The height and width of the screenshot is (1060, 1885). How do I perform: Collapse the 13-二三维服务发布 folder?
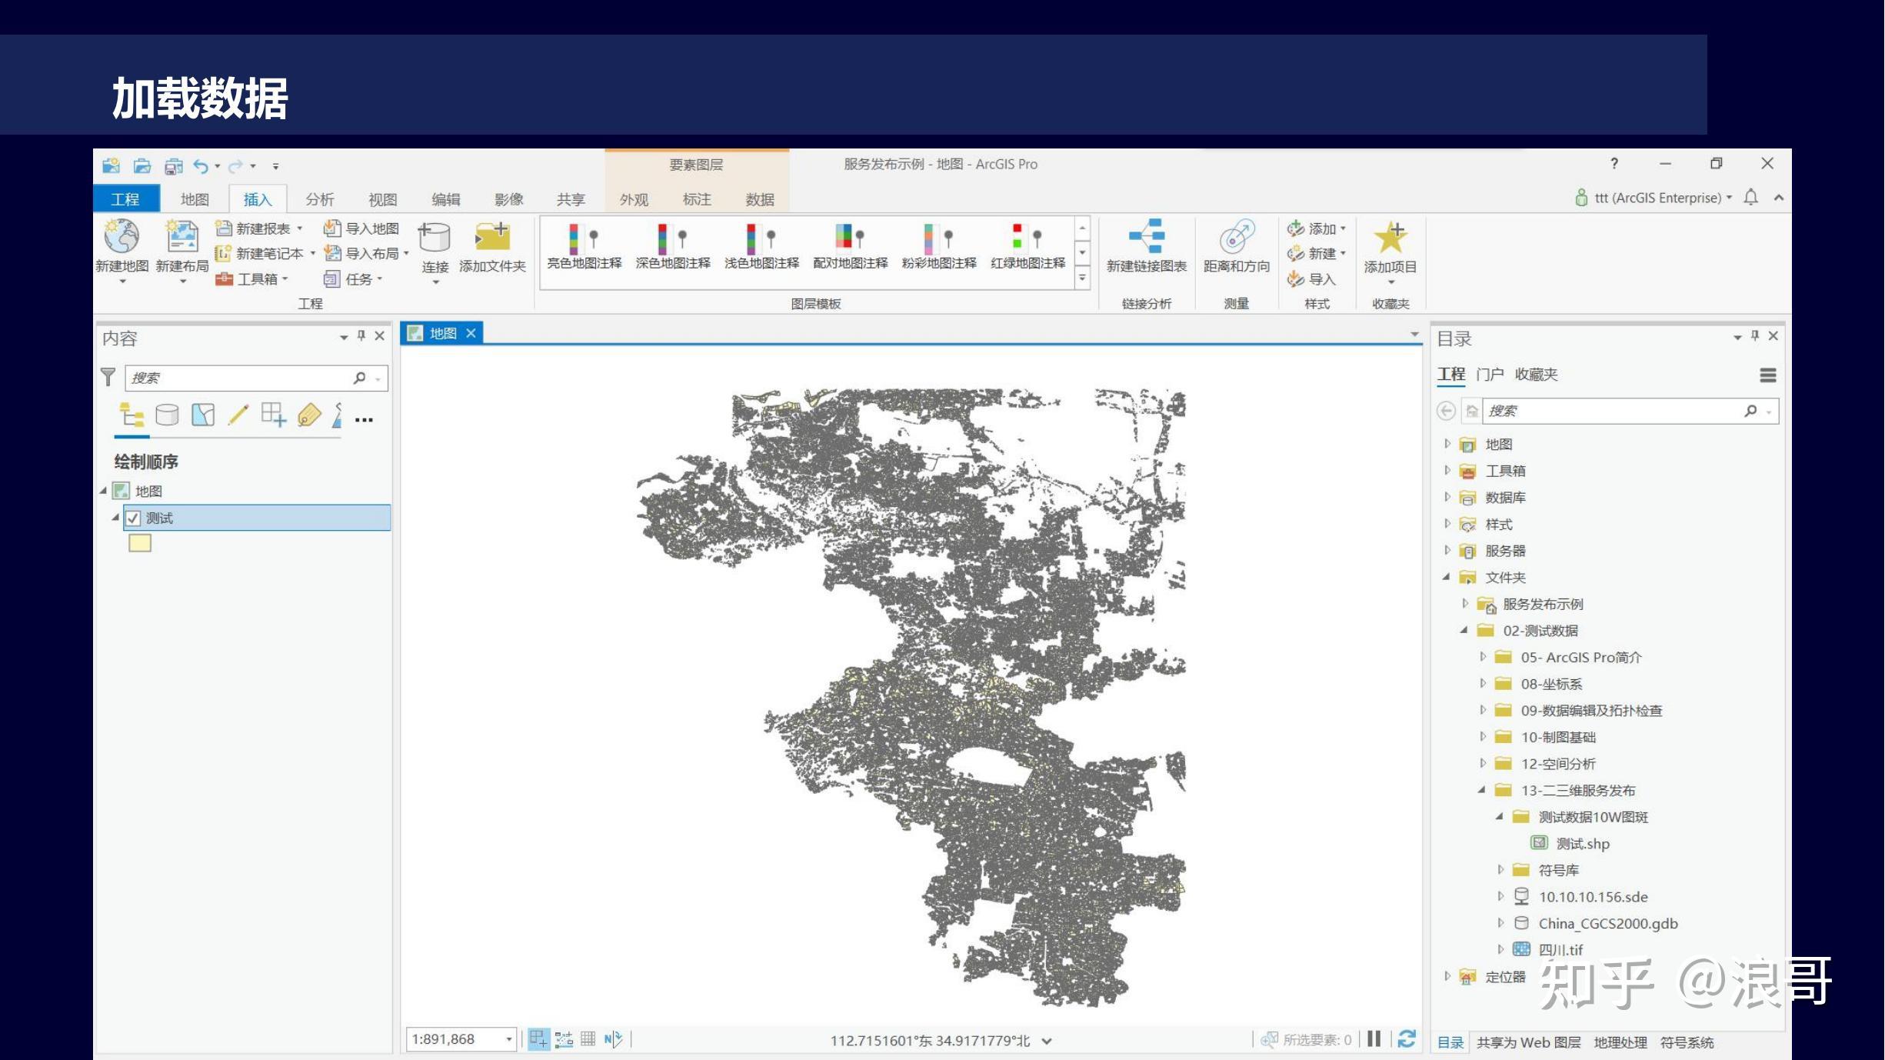(1481, 790)
